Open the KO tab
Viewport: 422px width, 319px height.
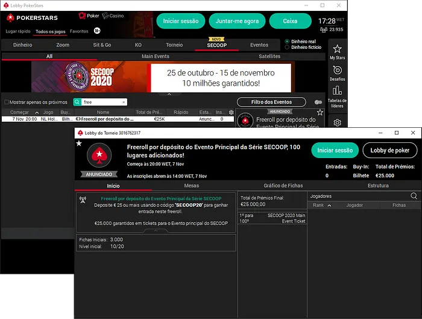138,45
